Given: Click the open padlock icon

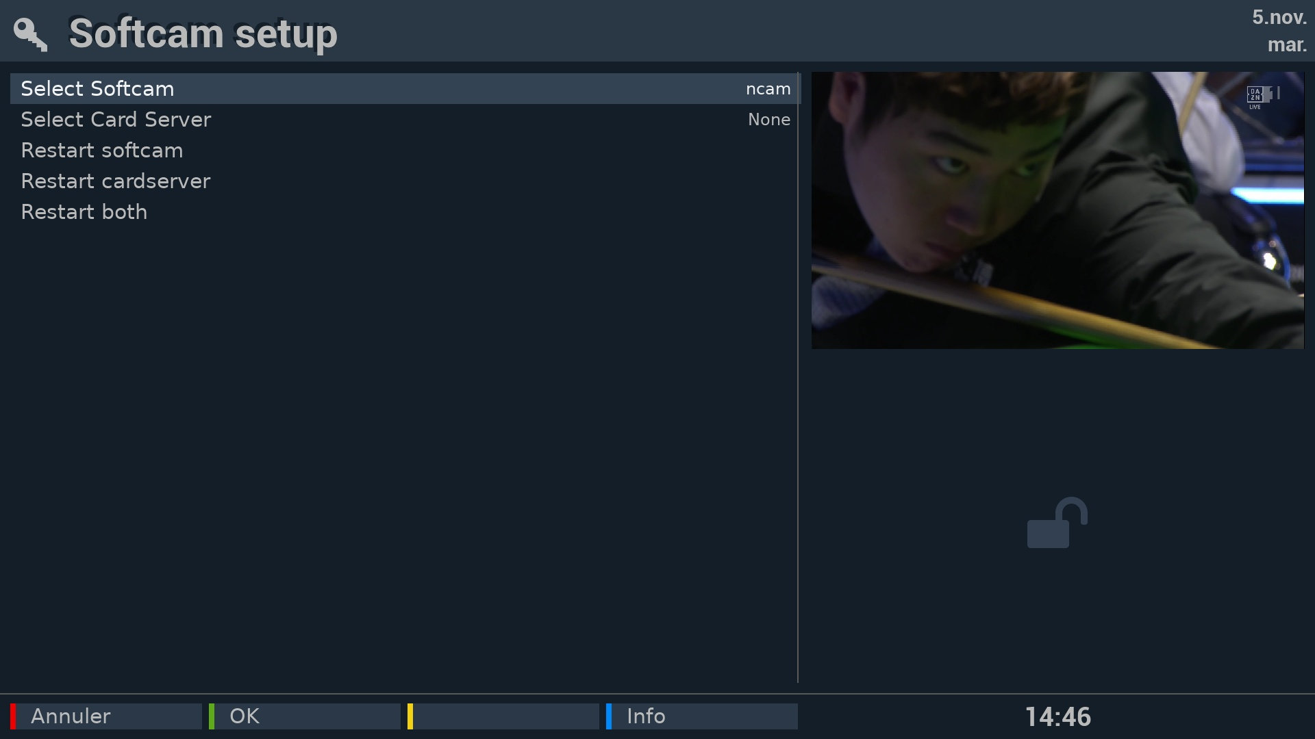Looking at the screenshot, I should click(x=1057, y=523).
